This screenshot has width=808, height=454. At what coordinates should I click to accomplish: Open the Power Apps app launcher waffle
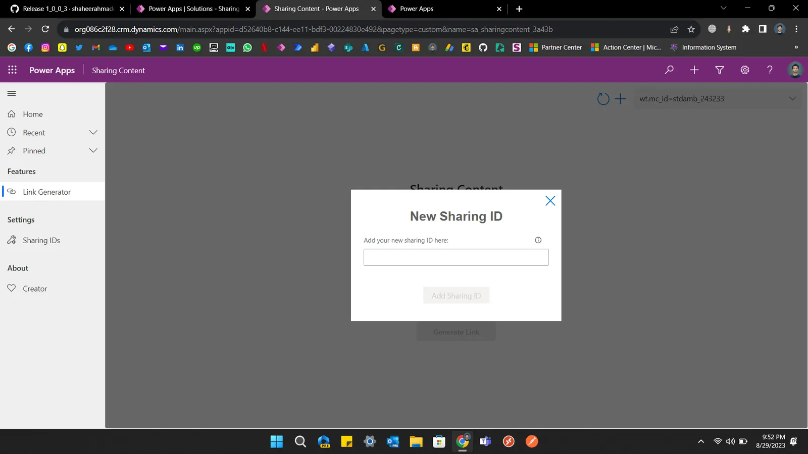tap(12, 70)
